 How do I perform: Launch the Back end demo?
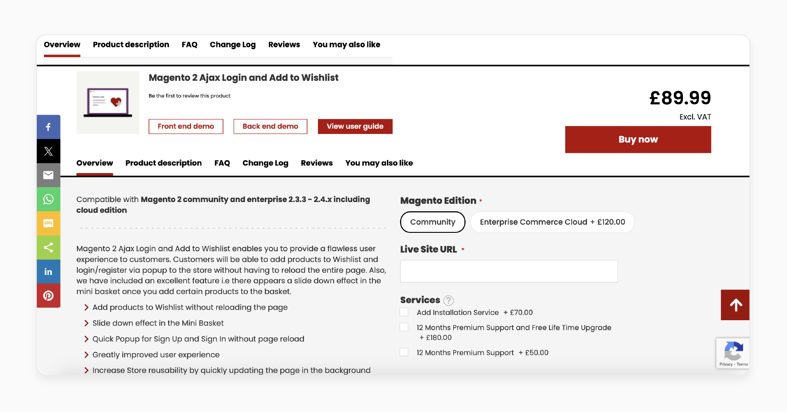point(270,126)
